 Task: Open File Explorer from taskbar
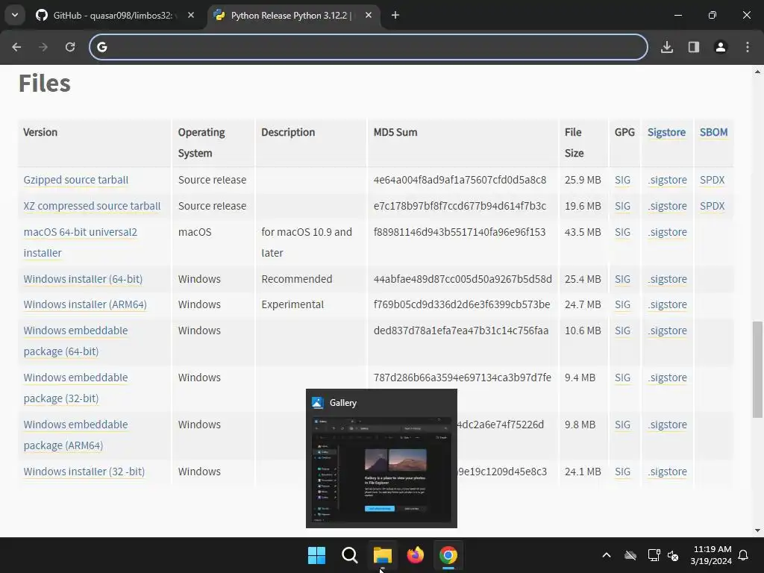[383, 555]
